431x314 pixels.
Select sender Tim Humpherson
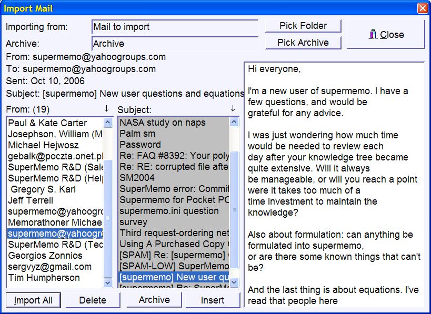44,278
